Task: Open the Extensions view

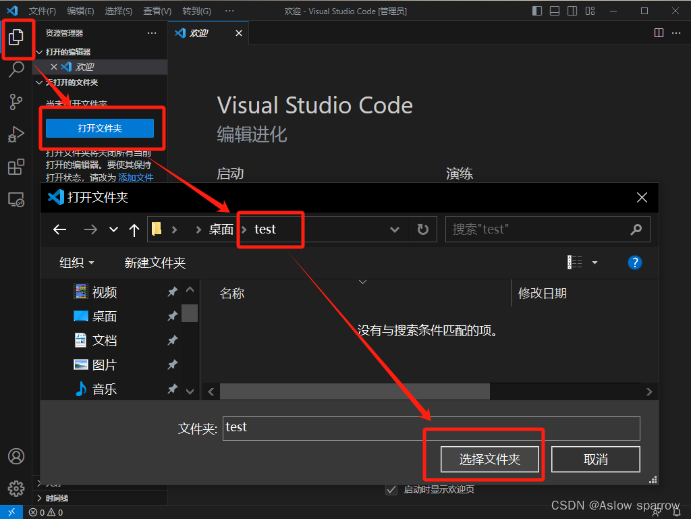Action: pyautogui.click(x=16, y=167)
